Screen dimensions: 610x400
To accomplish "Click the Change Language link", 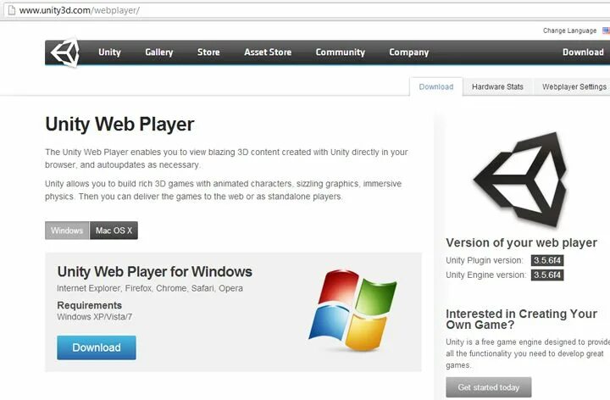I will [569, 31].
